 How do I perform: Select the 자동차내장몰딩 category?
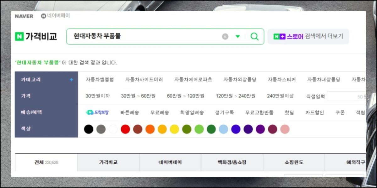coord(324,80)
